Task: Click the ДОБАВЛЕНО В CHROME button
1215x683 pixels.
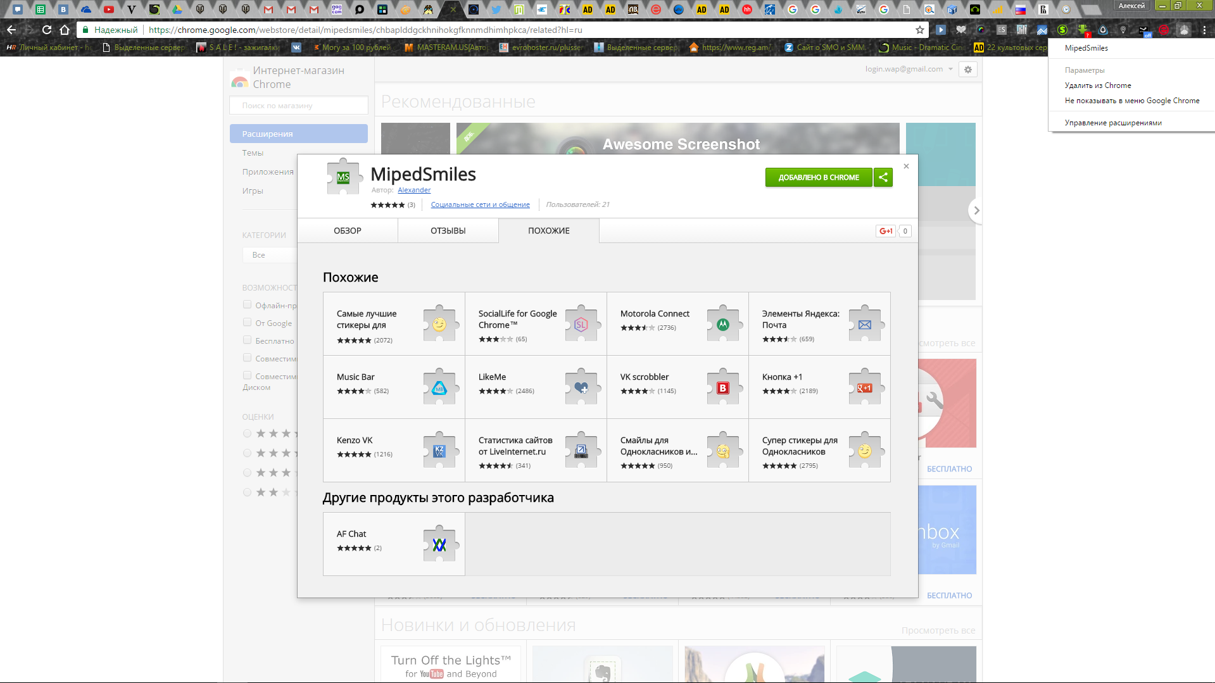Action: 819,177
